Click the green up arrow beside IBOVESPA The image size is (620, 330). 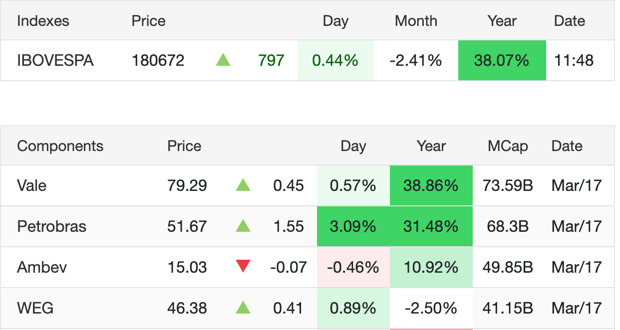[x=223, y=60]
